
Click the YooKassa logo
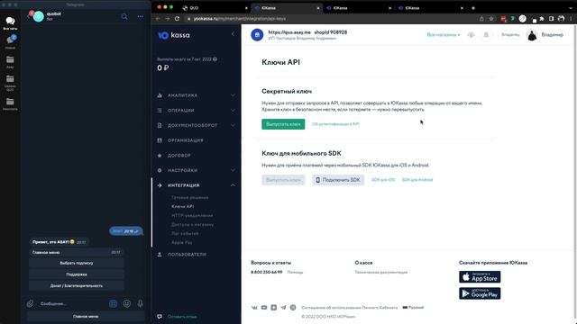(x=174, y=35)
